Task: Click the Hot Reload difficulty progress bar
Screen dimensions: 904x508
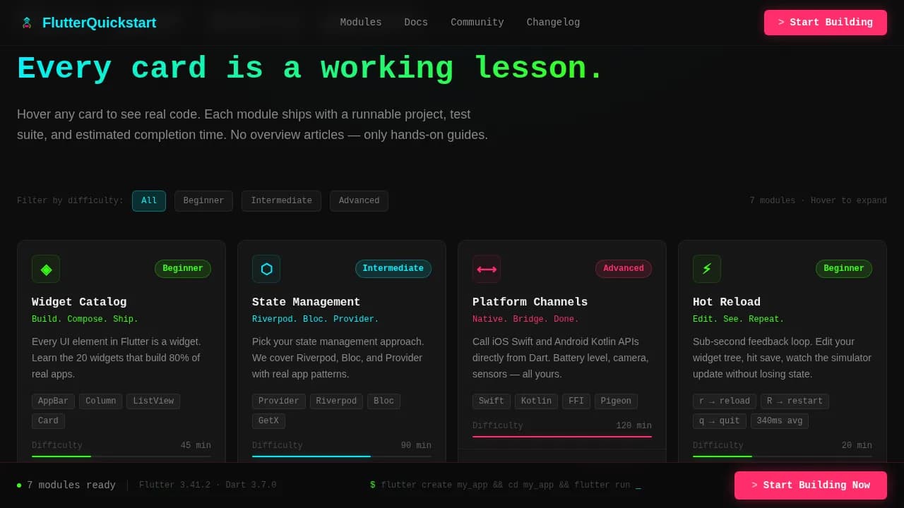Action: [783, 456]
